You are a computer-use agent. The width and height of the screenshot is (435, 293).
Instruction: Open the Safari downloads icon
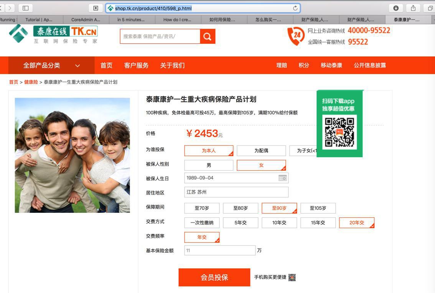pyautogui.click(x=396, y=8)
